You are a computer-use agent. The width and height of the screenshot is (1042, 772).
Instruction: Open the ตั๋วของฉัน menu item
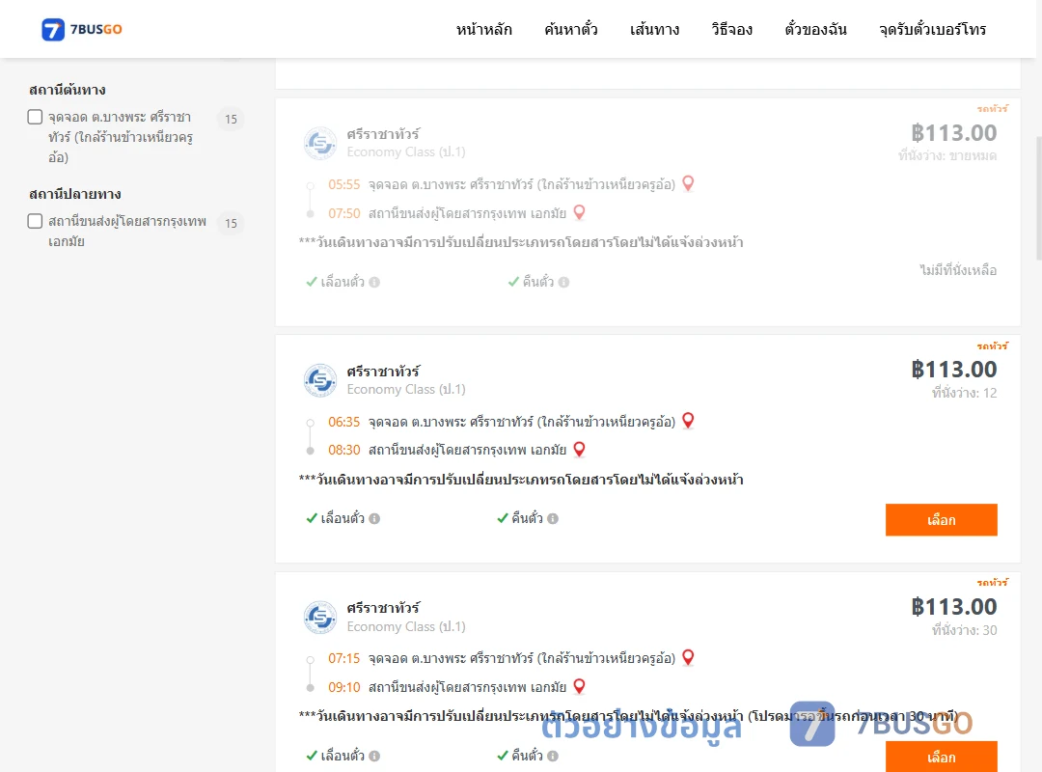(x=815, y=29)
